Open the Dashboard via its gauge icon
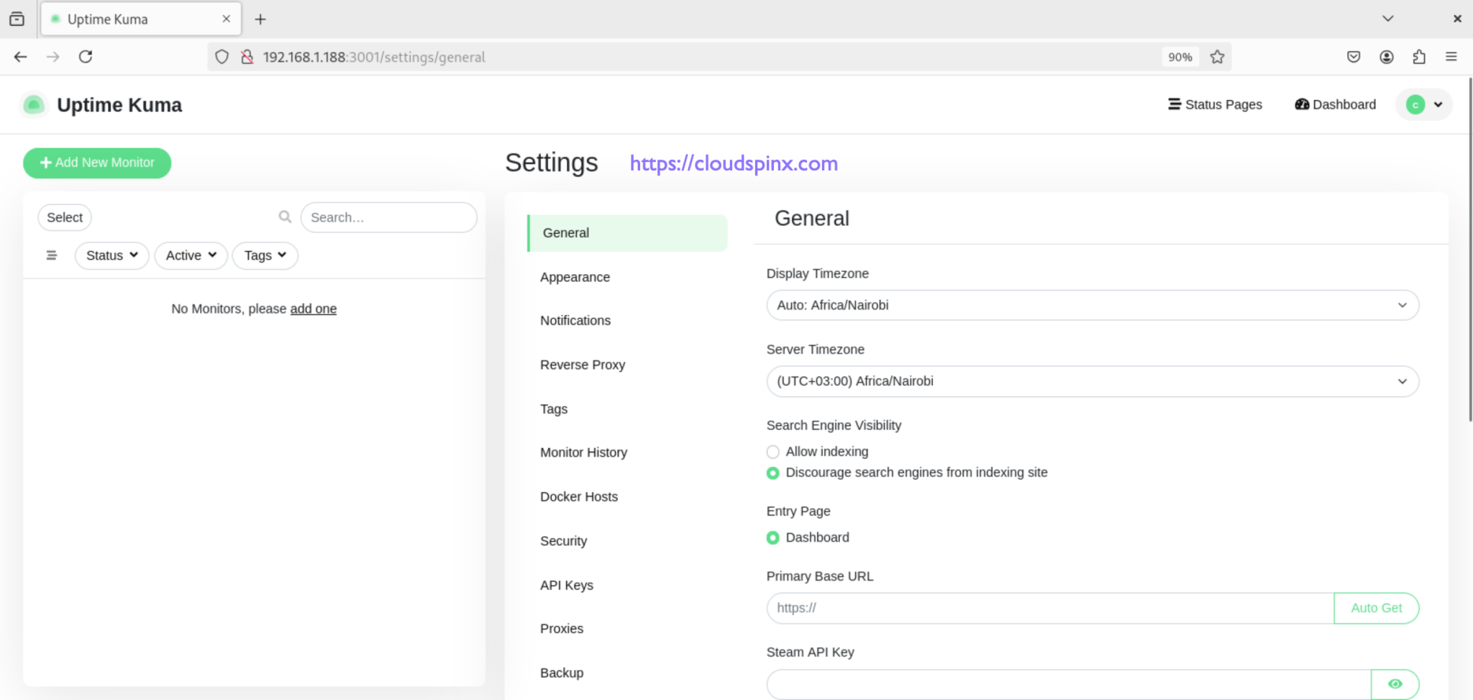 click(x=1303, y=104)
